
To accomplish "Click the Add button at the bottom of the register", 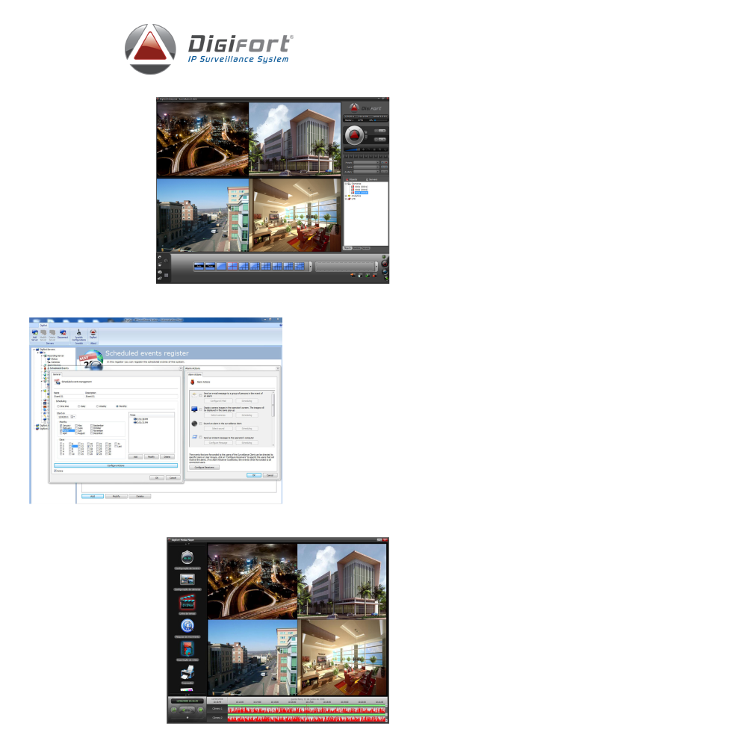I will tap(93, 497).
